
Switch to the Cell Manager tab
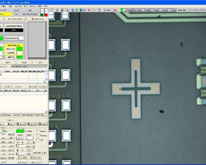[x=7, y=115]
